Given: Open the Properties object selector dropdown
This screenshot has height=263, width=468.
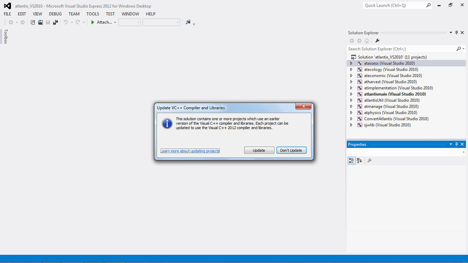Looking at the screenshot, I should click(x=464, y=152).
